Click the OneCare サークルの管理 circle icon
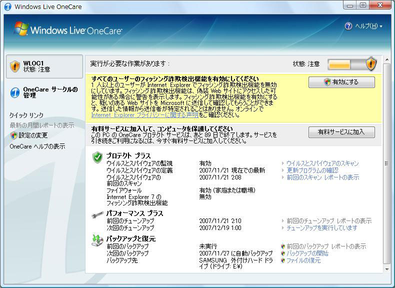 point(15,92)
